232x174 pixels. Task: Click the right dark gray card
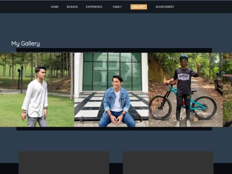168,162
